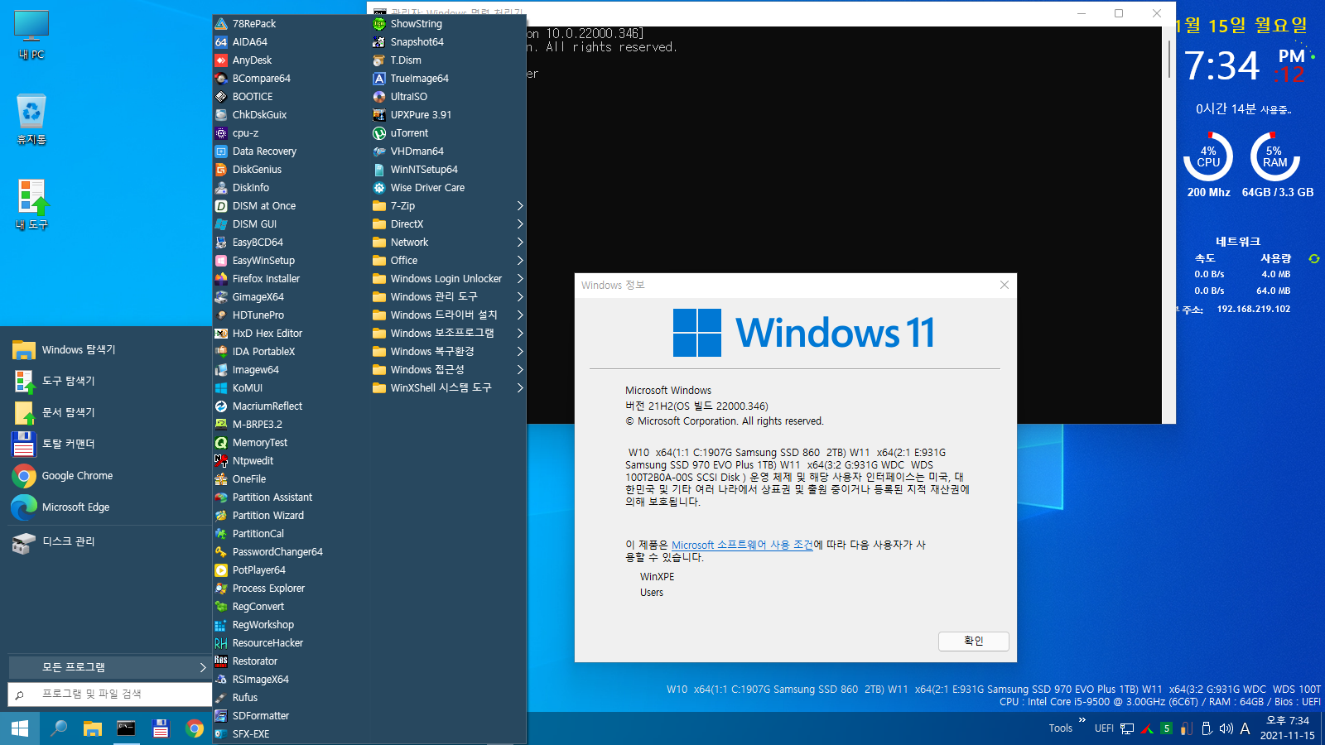This screenshot has width=1325, height=745.
Task: Open Wise Driver Care
Action: 427,188
